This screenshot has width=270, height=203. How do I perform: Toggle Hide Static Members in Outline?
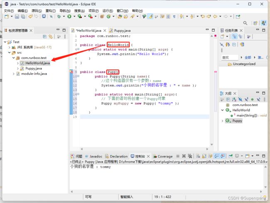point(246,99)
